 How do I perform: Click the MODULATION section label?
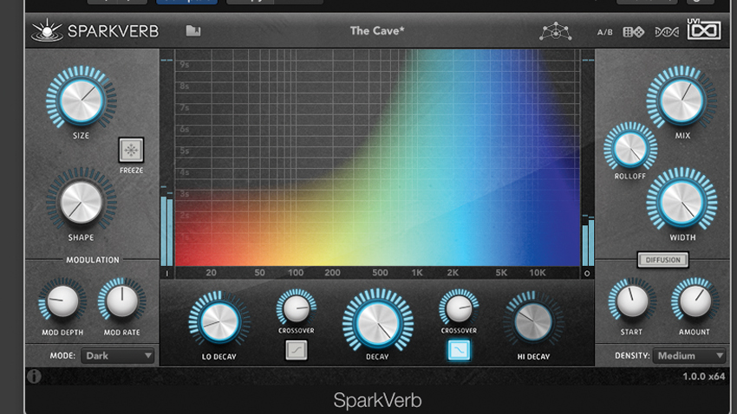tap(93, 260)
